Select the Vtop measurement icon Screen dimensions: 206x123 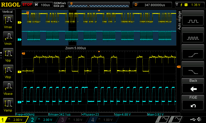click(8, 70)
